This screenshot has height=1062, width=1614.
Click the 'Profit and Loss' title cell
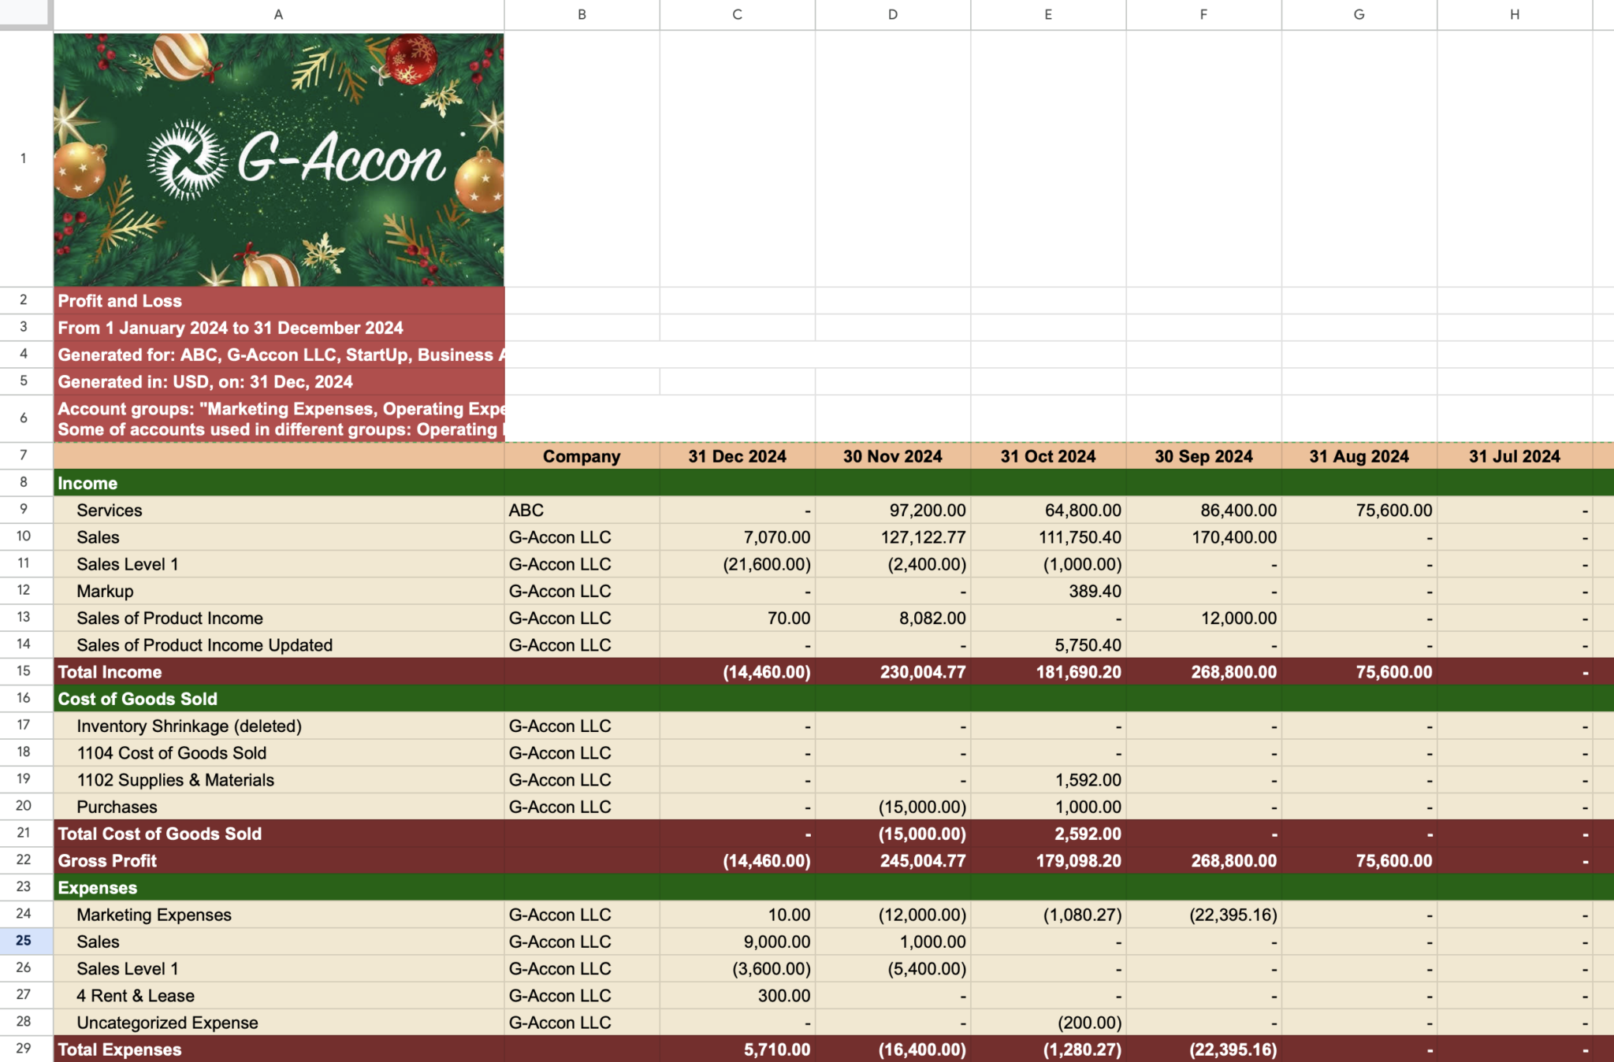coord(279,300)
